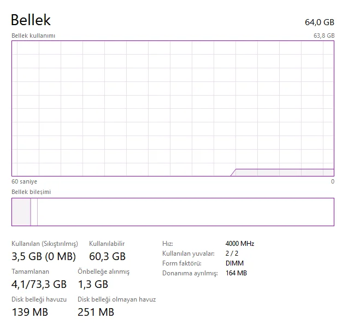Click the filled usage area in the memory graph
The height and width of the screenshot is (330, 342).
pyautogui.click(x=284, y=173)
